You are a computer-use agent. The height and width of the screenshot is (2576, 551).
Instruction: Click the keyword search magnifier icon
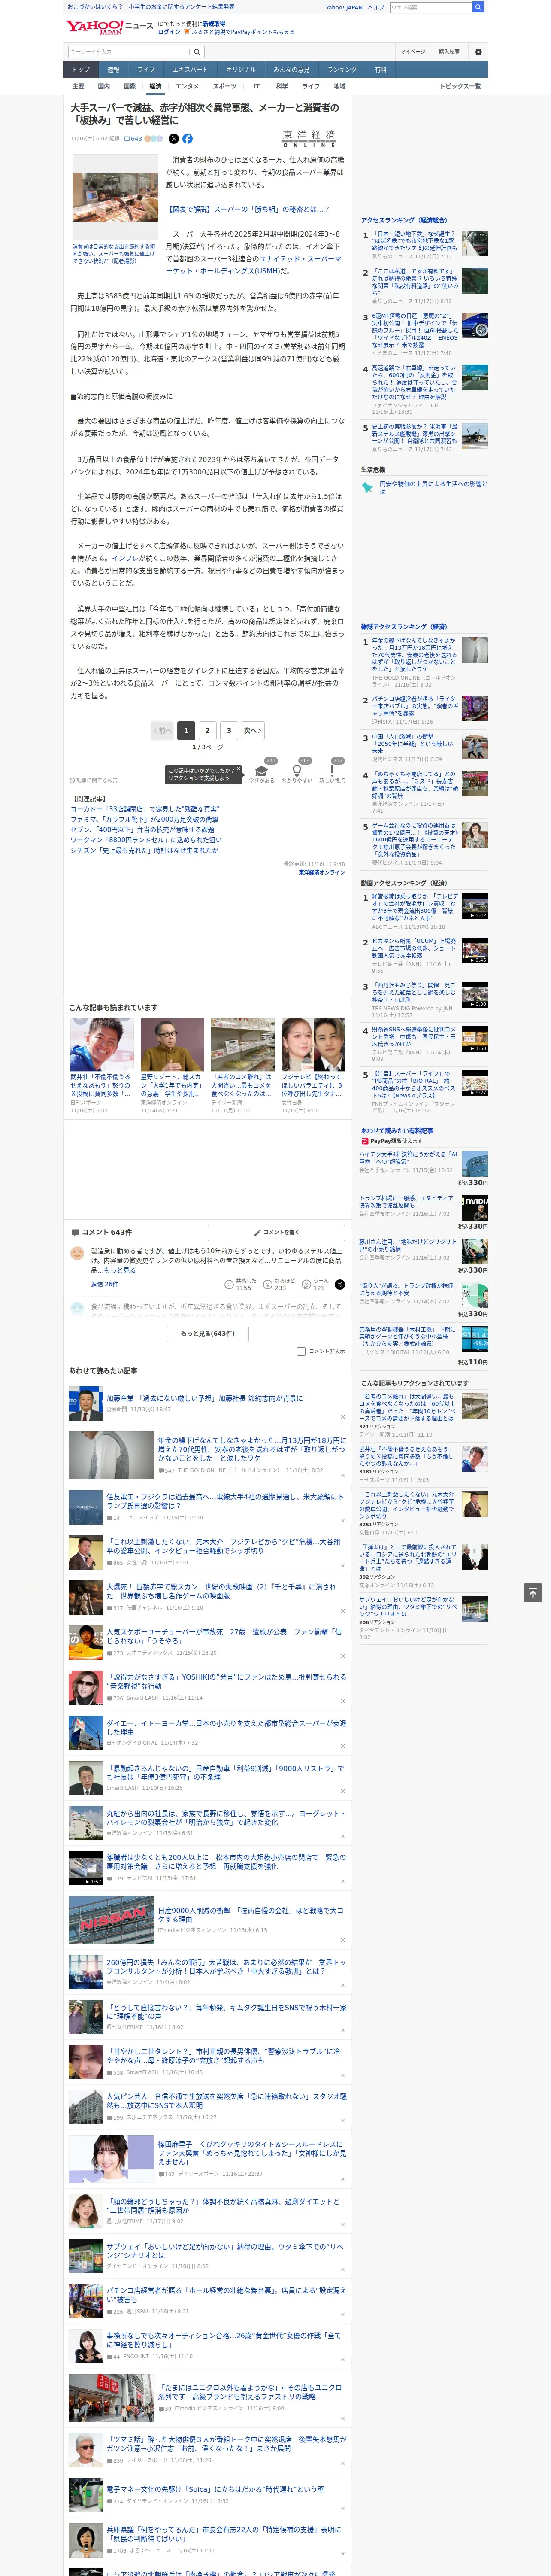click(x=197, y=52)
